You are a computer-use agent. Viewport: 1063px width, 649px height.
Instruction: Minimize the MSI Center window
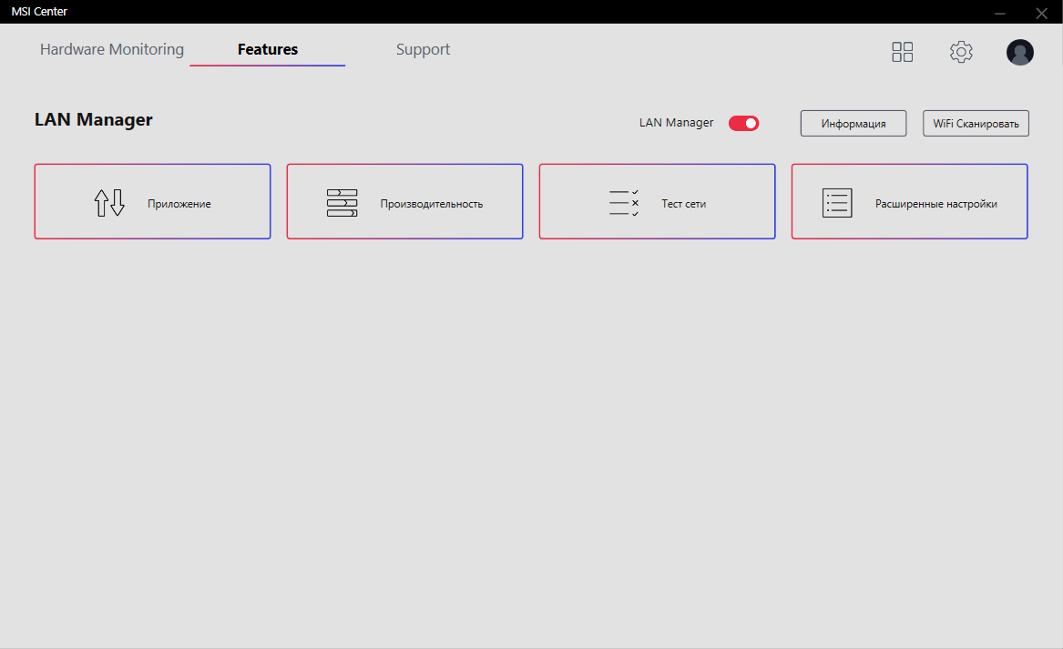1000,13
